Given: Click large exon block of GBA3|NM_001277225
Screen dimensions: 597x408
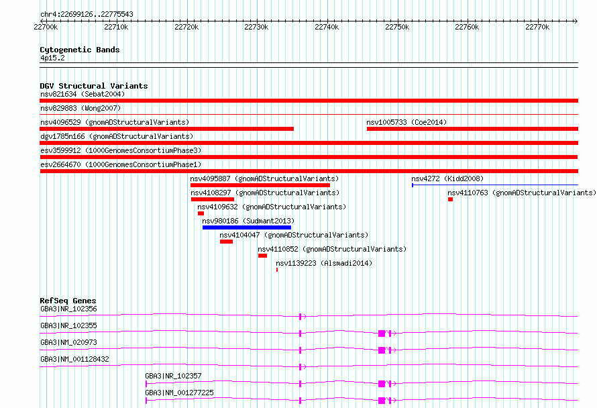Looking at the screenshot, I should pyautogui.click(x=382, y=401).
